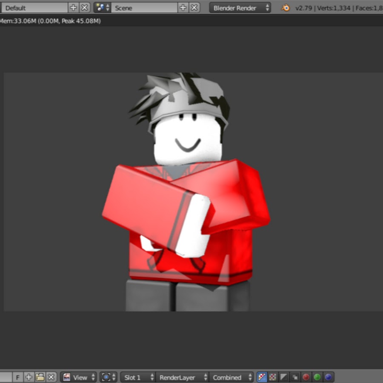Switch to Alpha channel display
The height and width of the screenshot is (383, 383).
(284, 377)
